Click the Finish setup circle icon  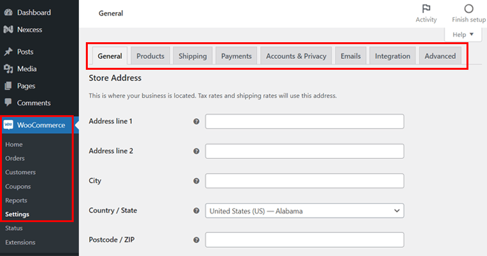pyautogui.click(x=468, y=8)
